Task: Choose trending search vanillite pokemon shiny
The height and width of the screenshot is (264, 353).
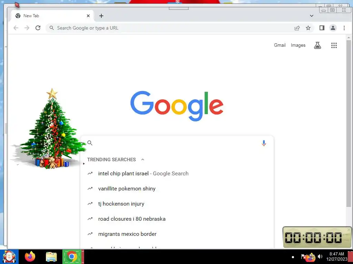Action: point(177,189)
